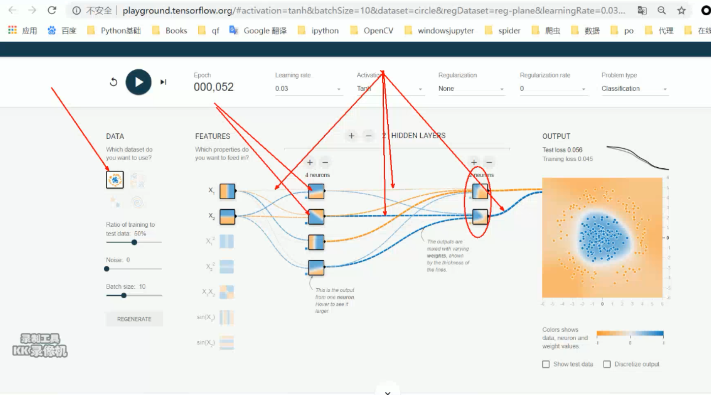Expand the page with bottom chevron
711x395 pixels.
(388, 392)
